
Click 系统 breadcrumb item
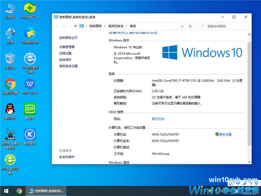pyautogui.click(x=133, y=26)
